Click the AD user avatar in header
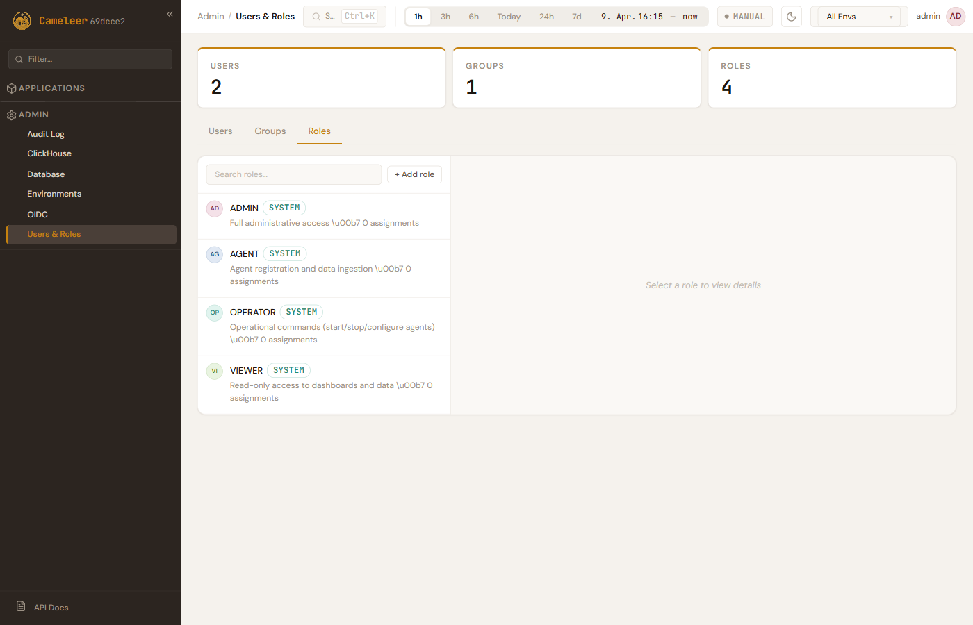This screenshot has height=625, width=973. (x=956, y=17)
